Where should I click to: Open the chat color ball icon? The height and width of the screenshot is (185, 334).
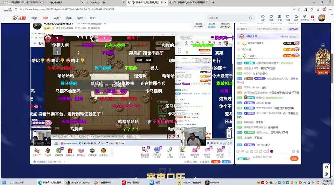272,151
